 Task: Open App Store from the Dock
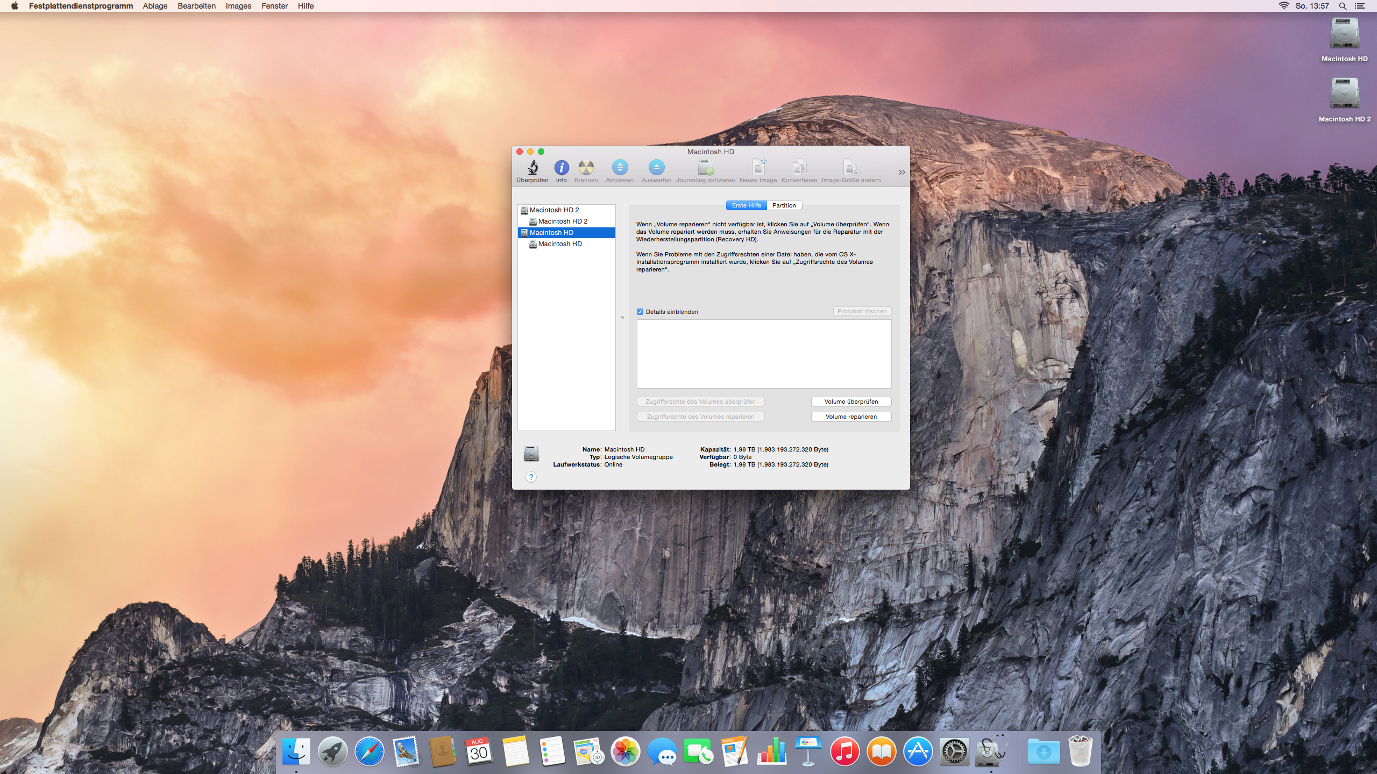click(x=918, y=751)
